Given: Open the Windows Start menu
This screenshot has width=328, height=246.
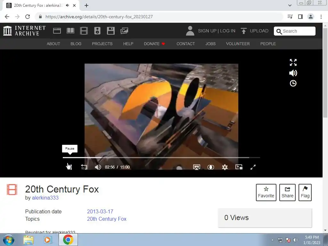Looking at the screenshot, I should pos(9,240).
